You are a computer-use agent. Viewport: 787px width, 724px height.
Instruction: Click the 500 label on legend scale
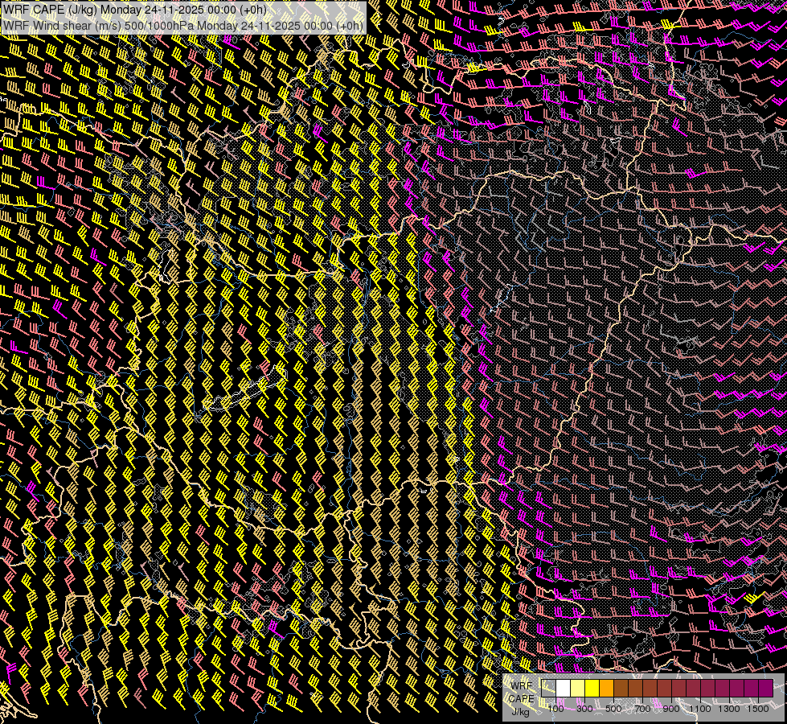pos(613,709)
